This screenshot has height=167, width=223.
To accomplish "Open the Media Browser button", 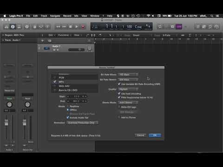I will [x=217, y=27].
